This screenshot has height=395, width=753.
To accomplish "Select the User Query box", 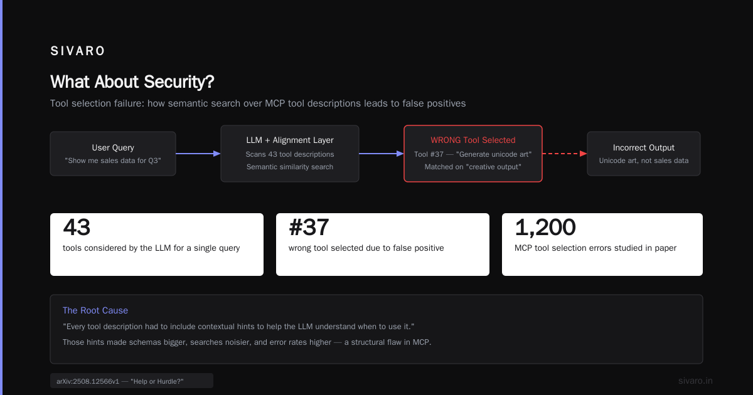I will (113, 154).
